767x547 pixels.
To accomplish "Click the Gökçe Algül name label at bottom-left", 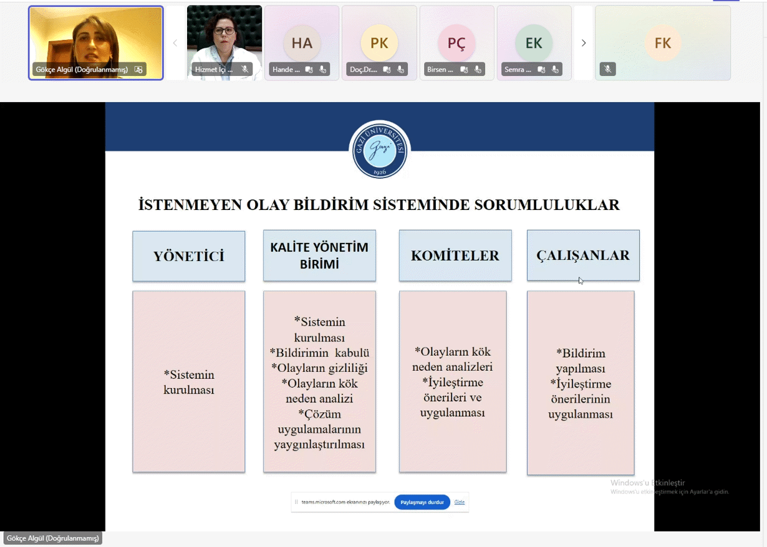I will click(53, 538).
